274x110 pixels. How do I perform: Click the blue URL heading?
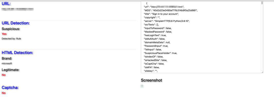click(x=6, y=4)
